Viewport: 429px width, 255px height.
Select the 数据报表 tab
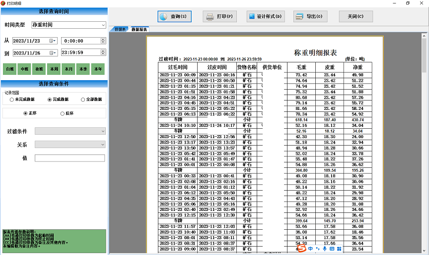(139, 30)
